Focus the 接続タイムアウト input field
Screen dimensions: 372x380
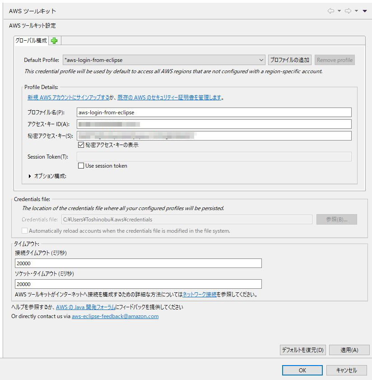(138, 263)
